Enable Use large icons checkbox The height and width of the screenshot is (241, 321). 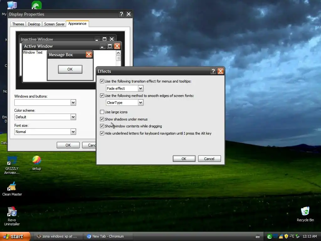click(102, 112)
